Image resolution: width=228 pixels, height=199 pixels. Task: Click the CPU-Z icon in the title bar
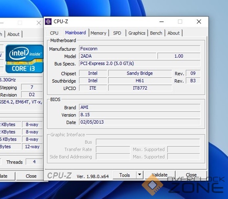tap(48, 22)
